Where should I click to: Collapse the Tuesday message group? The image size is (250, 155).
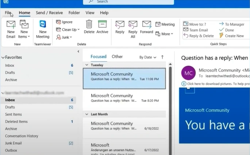tap(87, 65)
